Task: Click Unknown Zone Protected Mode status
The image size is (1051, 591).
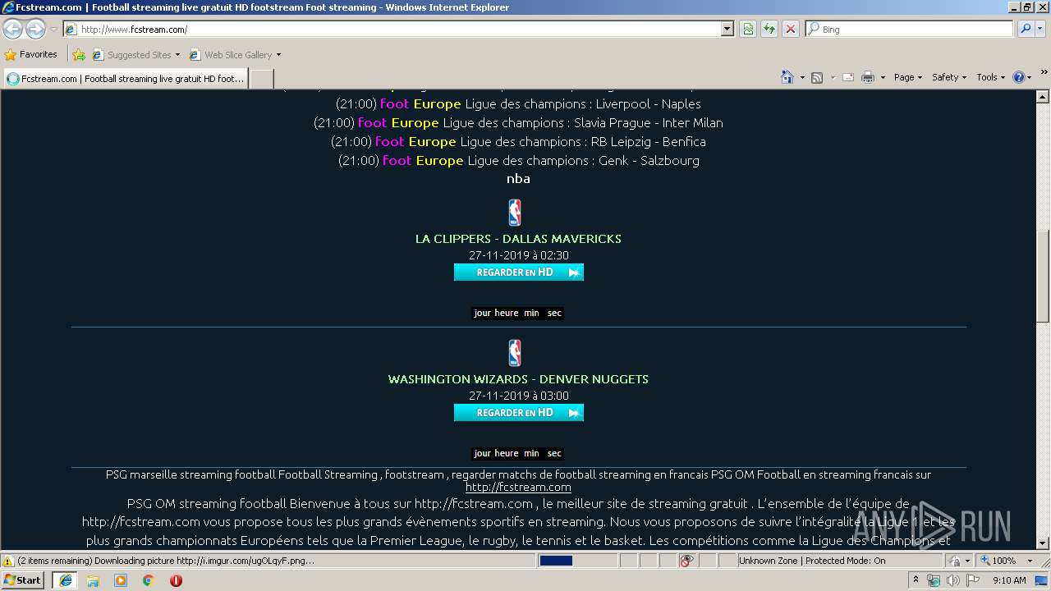Action: 812,561
